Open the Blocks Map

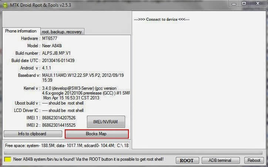click(x=97, y=134)
